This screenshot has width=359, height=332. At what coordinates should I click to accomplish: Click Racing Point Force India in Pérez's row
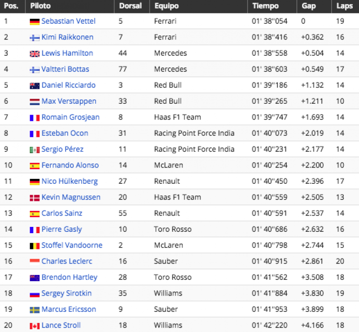point(194,150)
